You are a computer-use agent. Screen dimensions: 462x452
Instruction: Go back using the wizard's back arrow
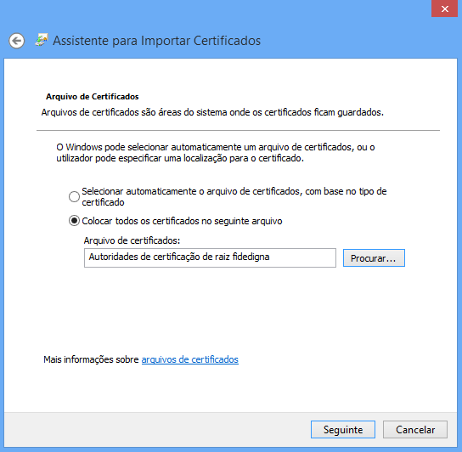16,41
